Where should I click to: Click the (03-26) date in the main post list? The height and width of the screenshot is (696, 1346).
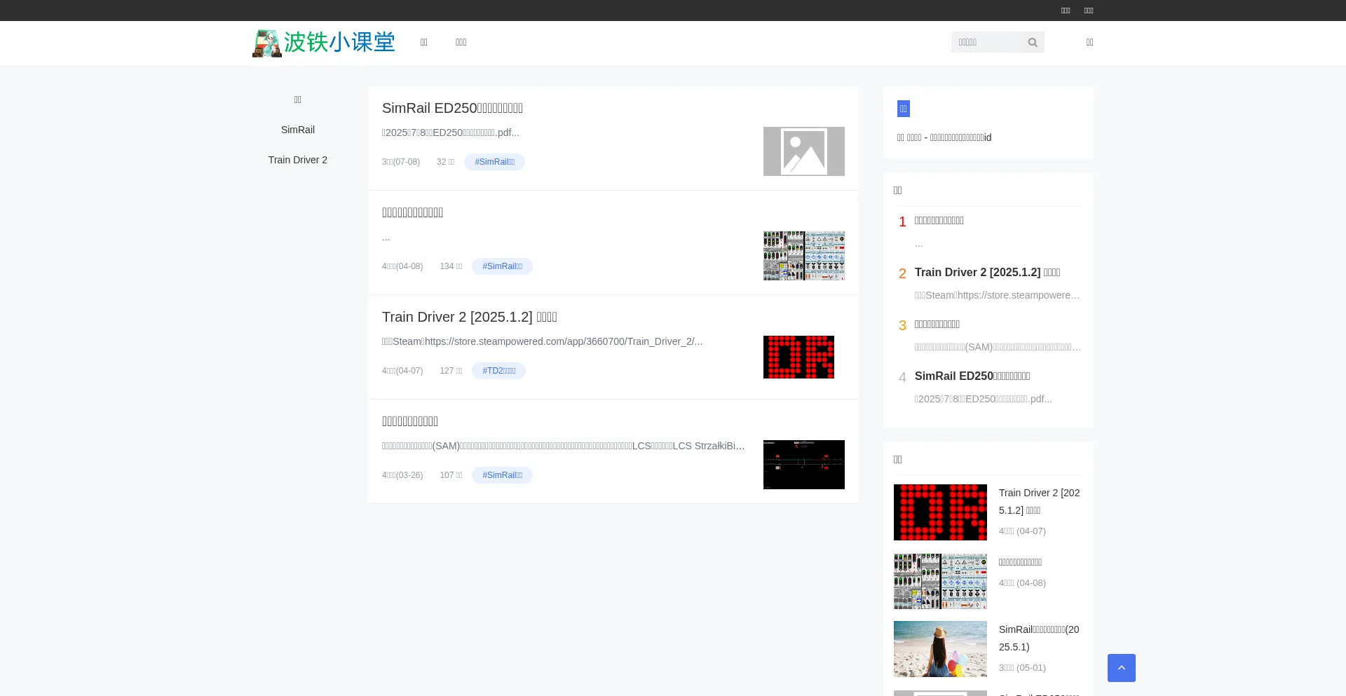[x=402, y=475]
